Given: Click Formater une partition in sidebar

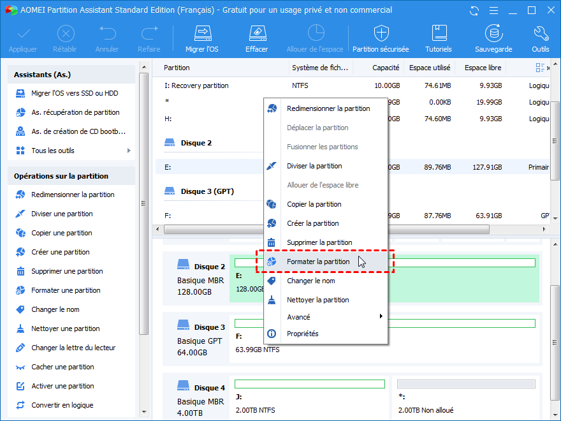Looking at the screenshot, I should coord(66,290).
